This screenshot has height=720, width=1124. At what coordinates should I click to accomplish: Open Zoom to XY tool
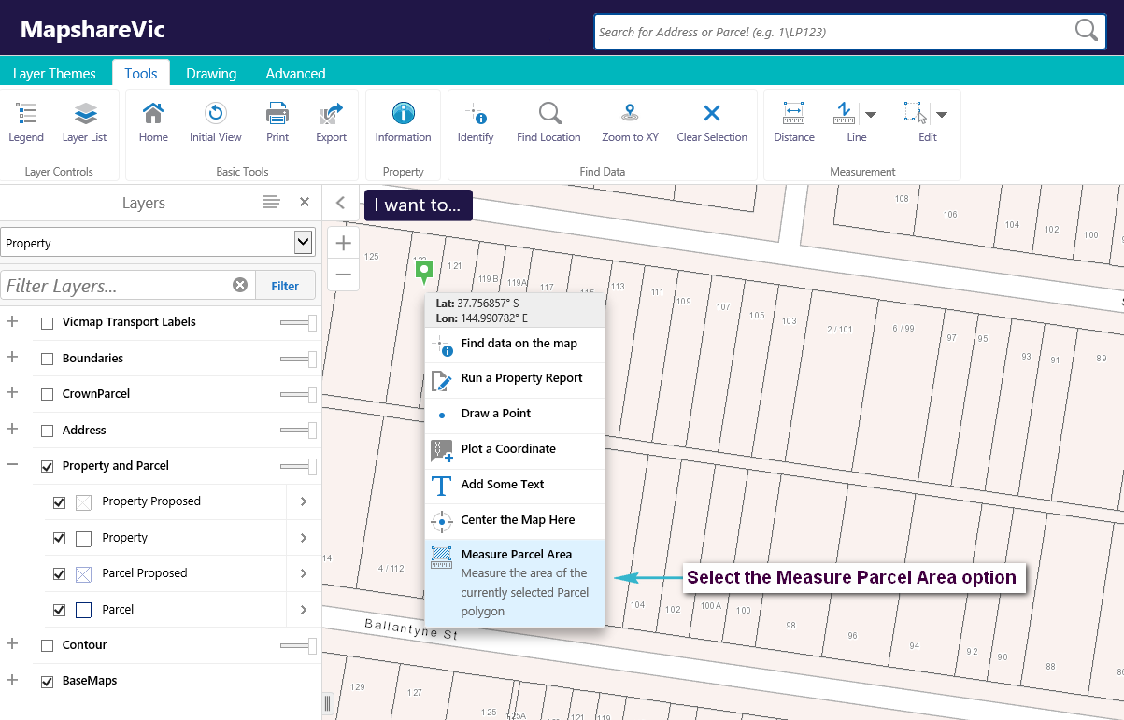click(631, 123)
